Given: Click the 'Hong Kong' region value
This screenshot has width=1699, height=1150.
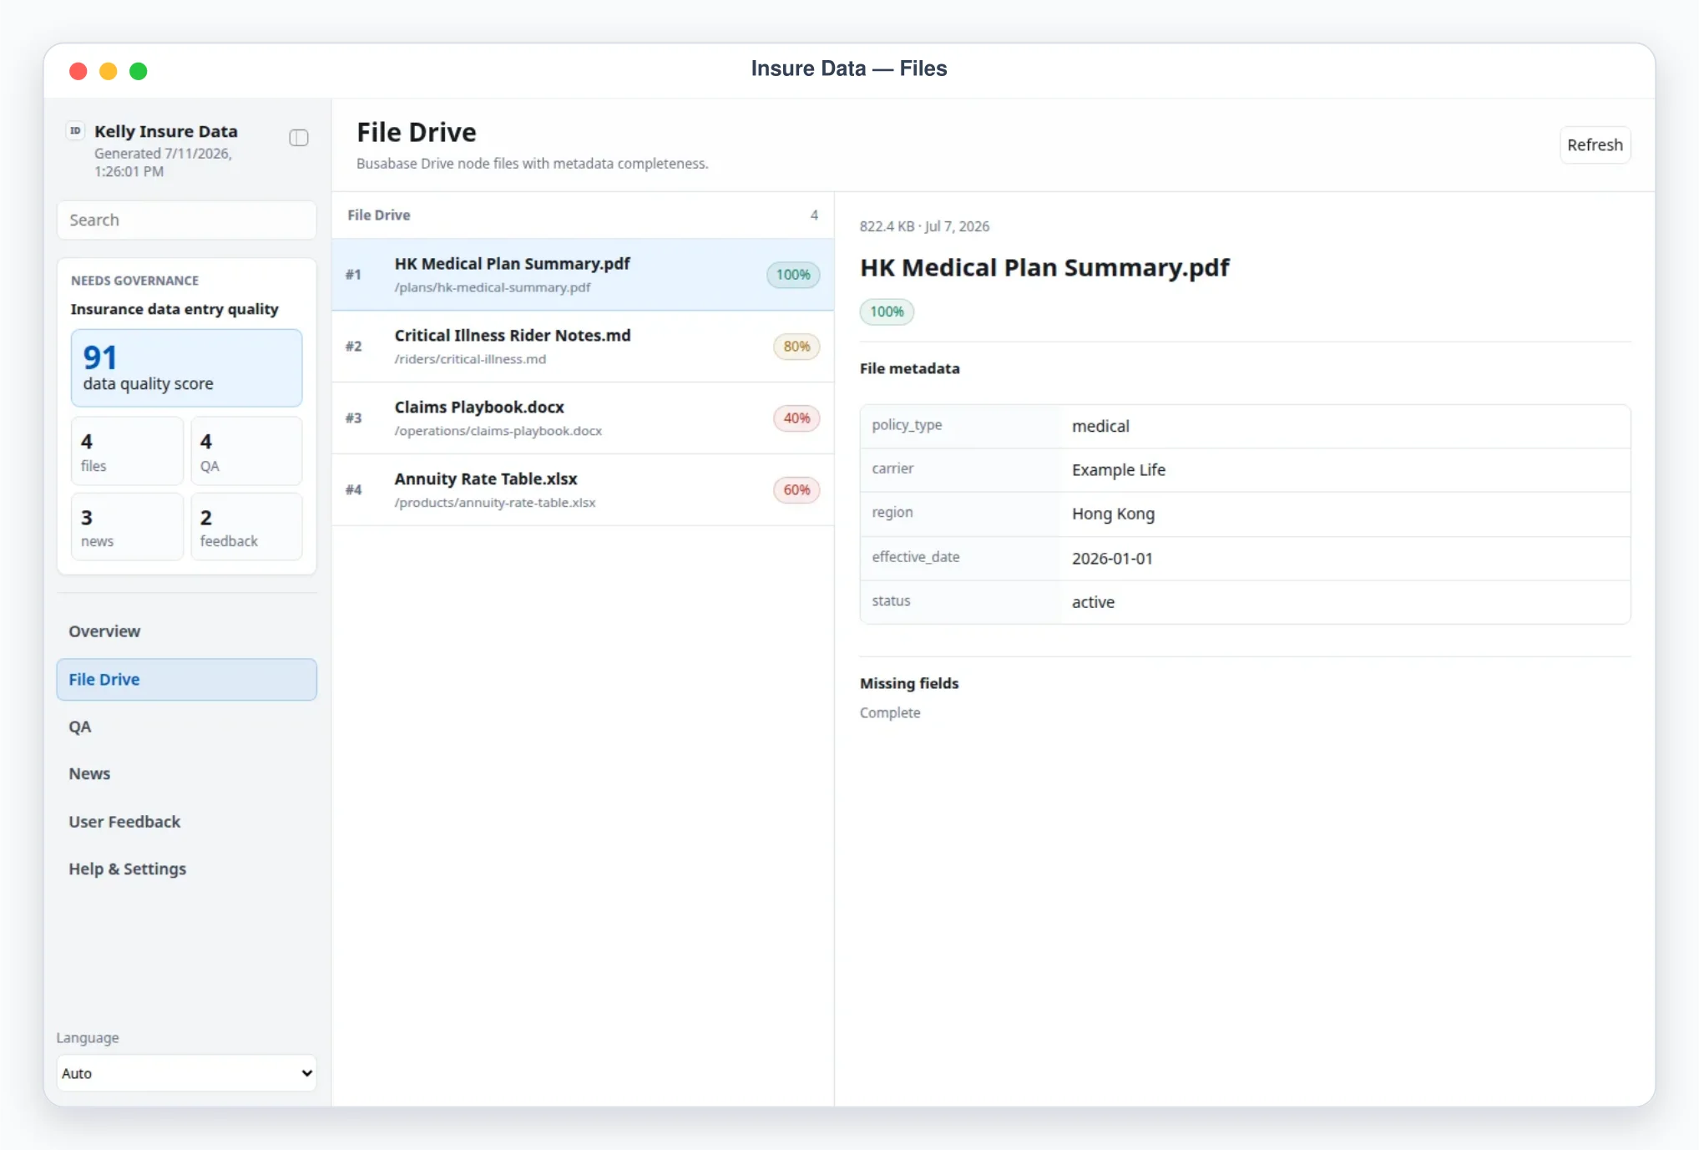Looking at the screenshot, I should (x=1113, y=514).
